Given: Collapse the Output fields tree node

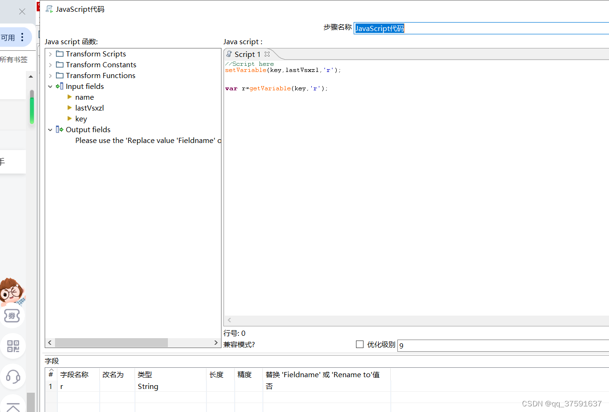Looking at the screenshot, I should (50, 130).
